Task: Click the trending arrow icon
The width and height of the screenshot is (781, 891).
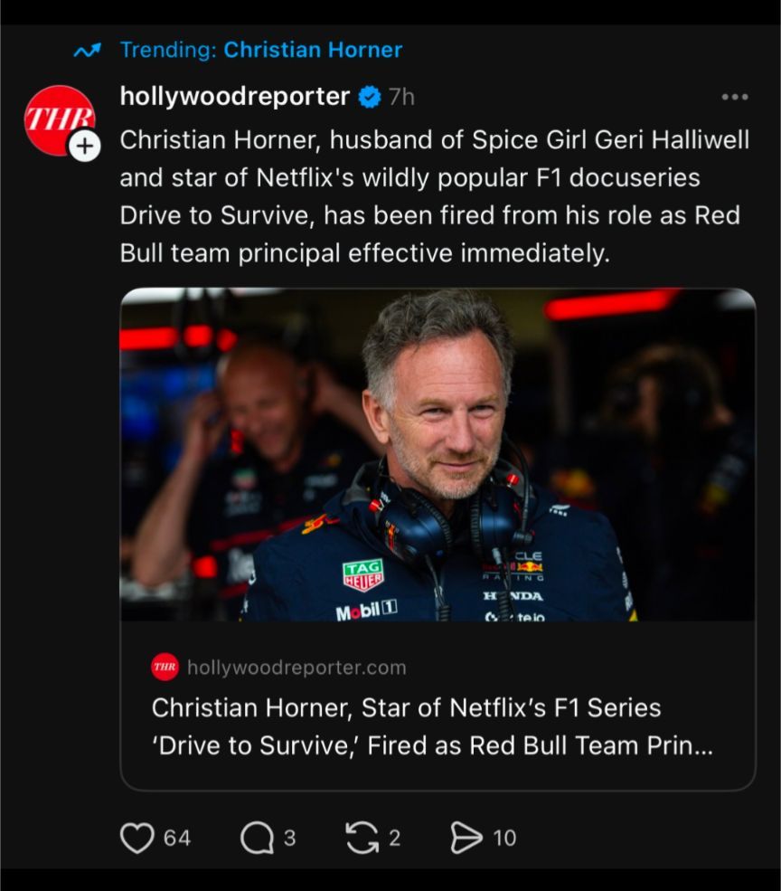Action: coord(87,52)
